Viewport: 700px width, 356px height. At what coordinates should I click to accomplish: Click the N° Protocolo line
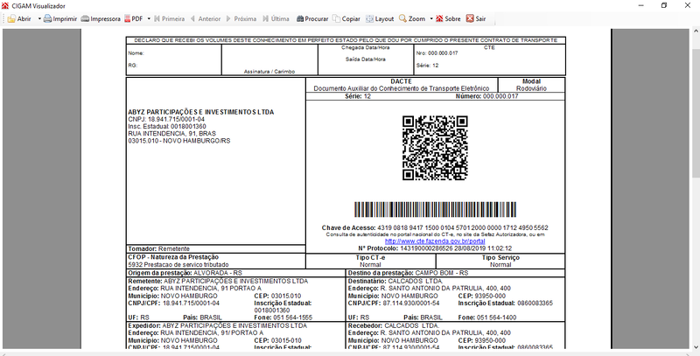[x=435, y=248]
